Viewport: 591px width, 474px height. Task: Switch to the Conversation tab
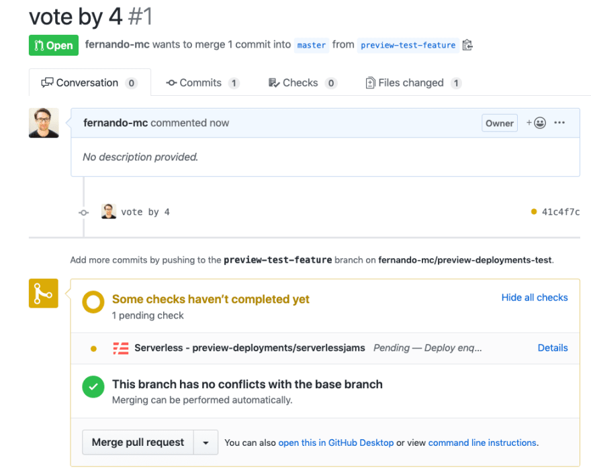click(90, 82)
